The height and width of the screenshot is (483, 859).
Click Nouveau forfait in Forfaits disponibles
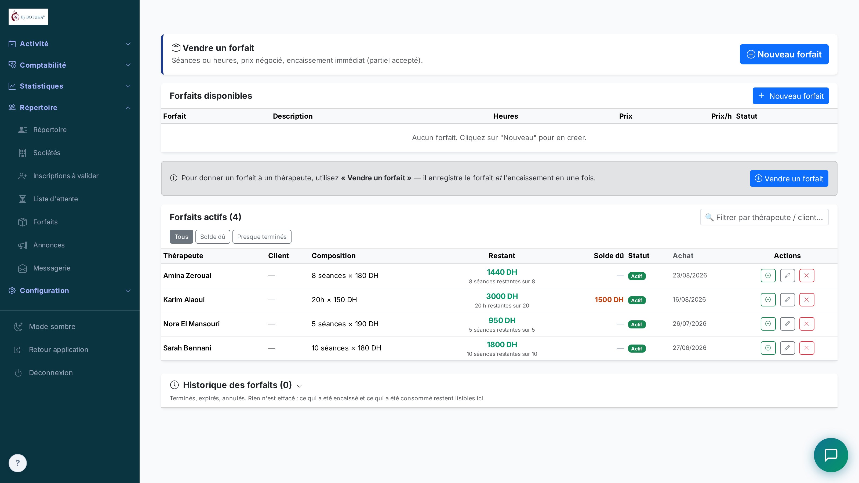point(790,96)
